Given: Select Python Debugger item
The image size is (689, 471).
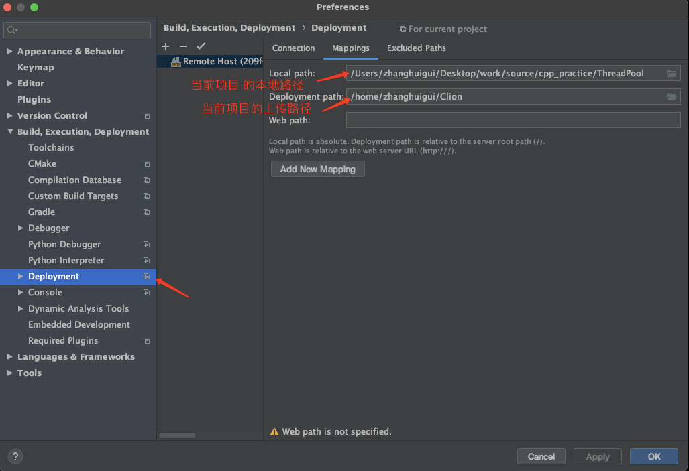Looking at the screenshot, I should click(x=64, y=244).
